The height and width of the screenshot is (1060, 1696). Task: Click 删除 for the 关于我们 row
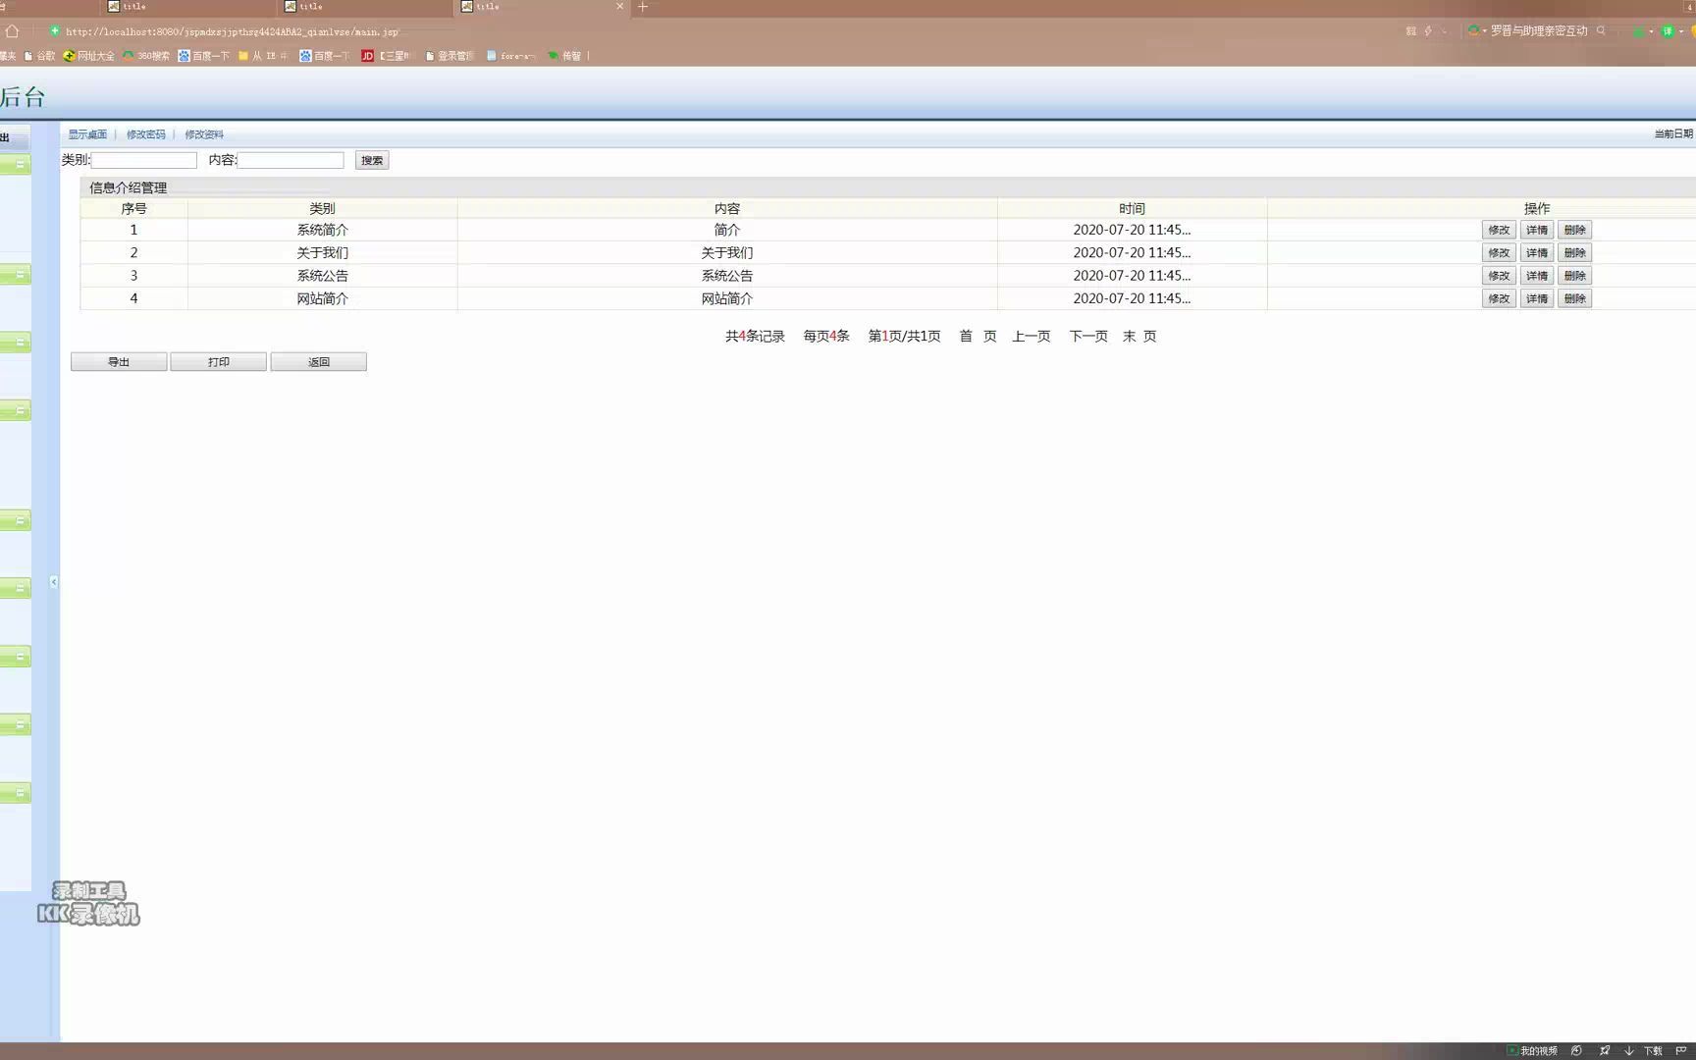(1575, 253)
